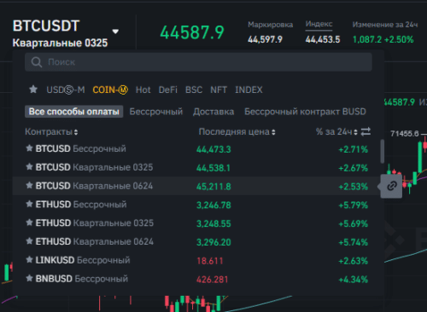Favorite BTCUSD Бессрочный with its star

(x=29, y=148)
